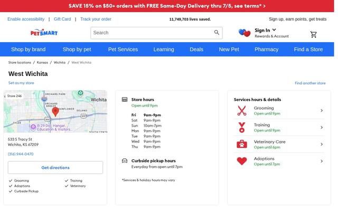Open Shop by pet menu
This screenshot has height=211, width=338.
77,49
